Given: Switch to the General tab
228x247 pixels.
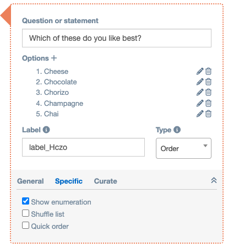Looking at the screenshot, I should pyautogui.click(x=30, y=181).
